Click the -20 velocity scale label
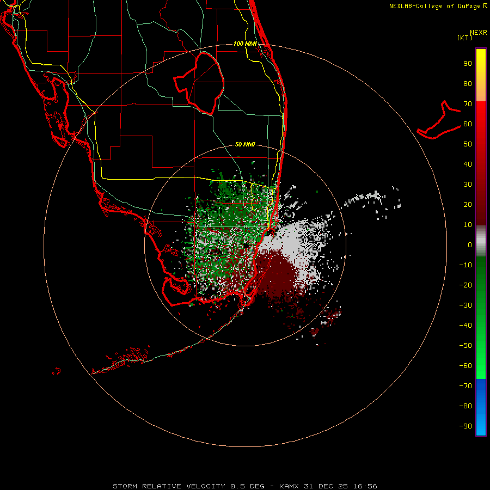Image resolution: width=490 pixels, height=490 pixels. 465,285
